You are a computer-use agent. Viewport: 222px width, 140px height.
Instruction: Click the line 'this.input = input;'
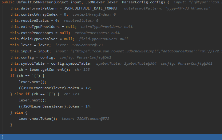[x=30, y=51]
